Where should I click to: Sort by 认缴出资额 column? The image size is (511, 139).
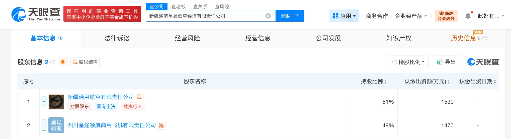[448, 81]
